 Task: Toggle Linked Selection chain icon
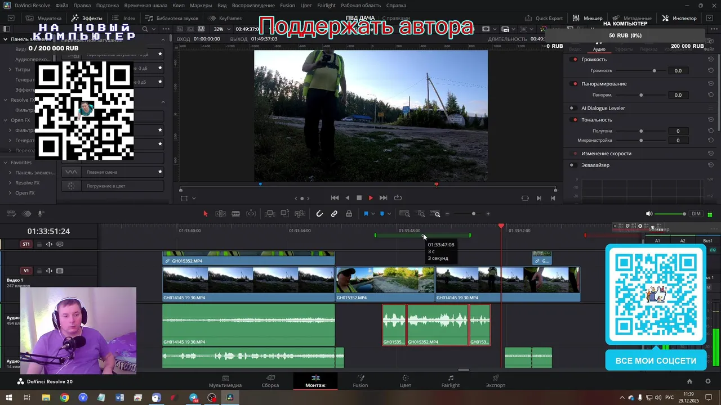334,214
